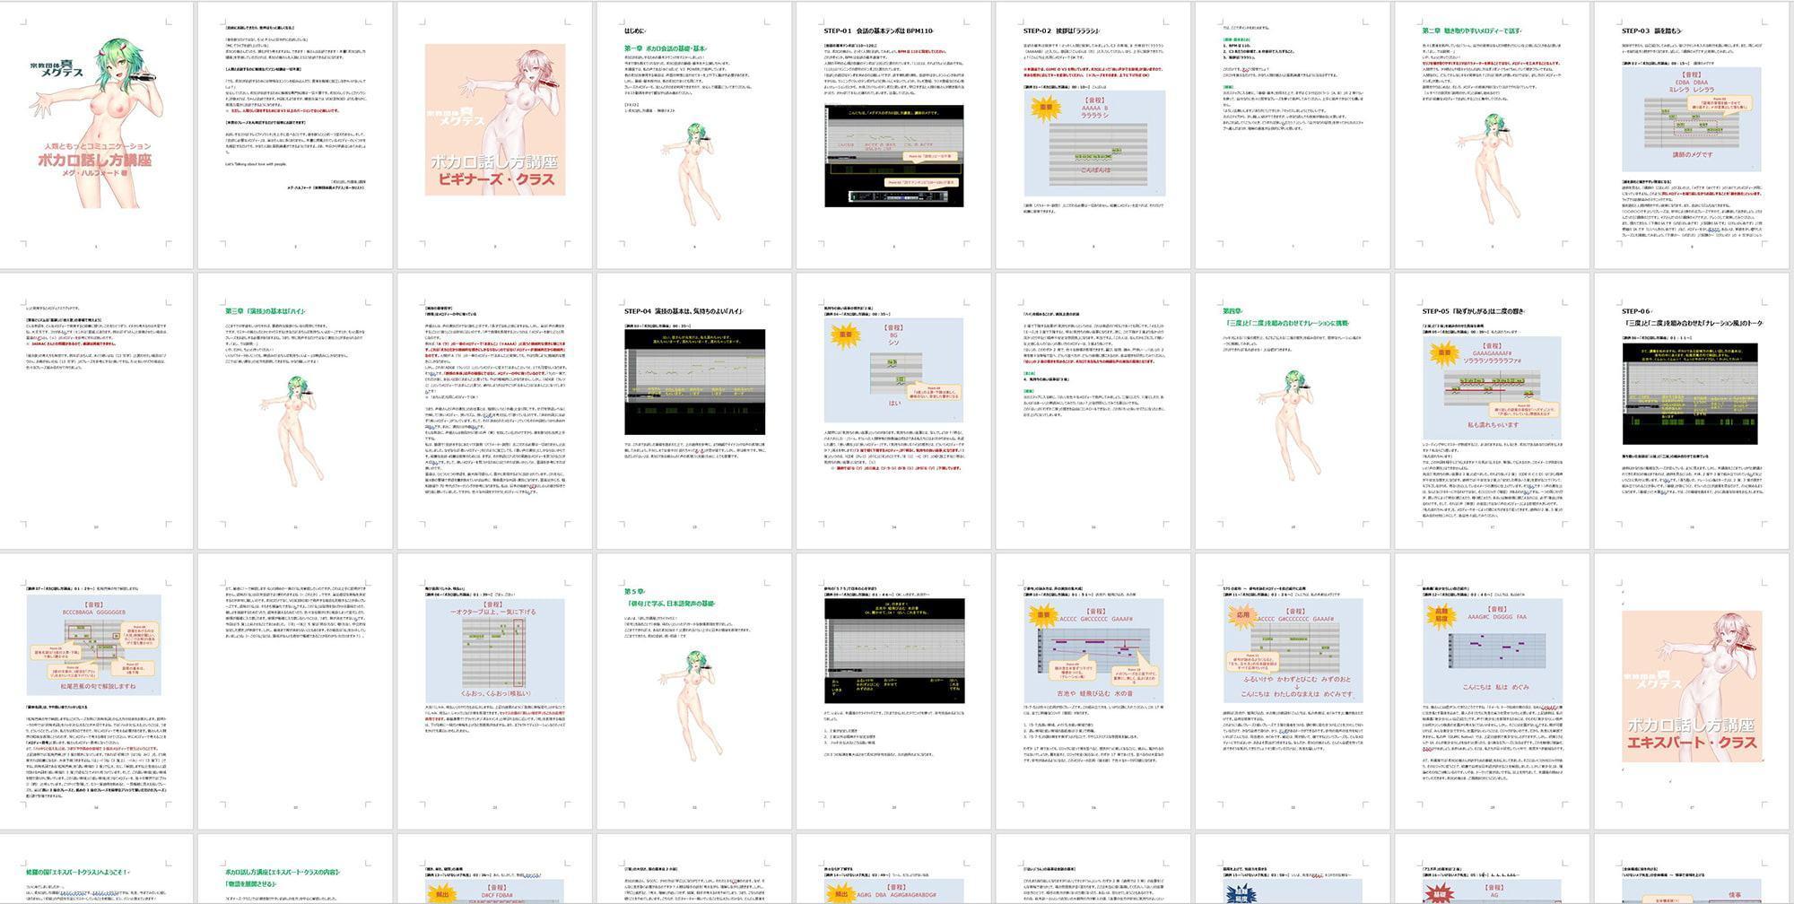Click the 松尾芭蕉の句で解説しますね diagram
The height and width of the screenshot is (904, 1794).
[x=96, y=644]
